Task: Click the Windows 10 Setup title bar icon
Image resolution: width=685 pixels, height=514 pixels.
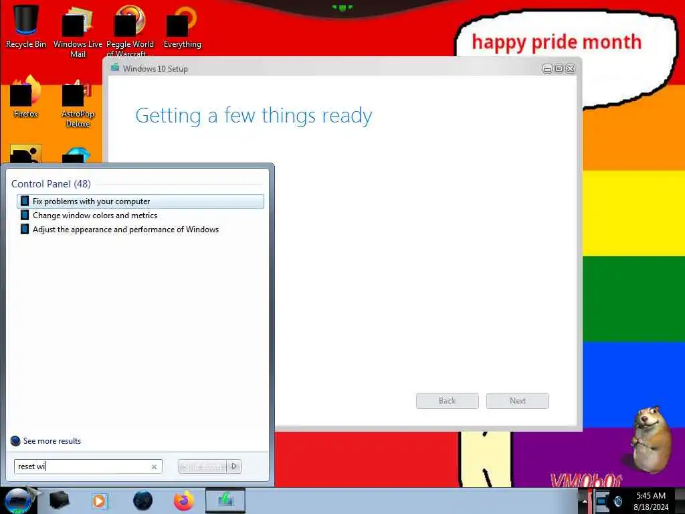Action: pos(115,68)
